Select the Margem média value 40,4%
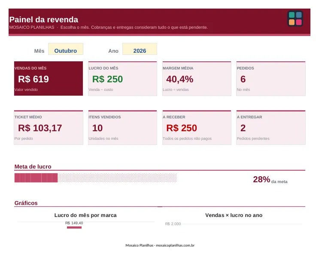 tap(179, 79)
